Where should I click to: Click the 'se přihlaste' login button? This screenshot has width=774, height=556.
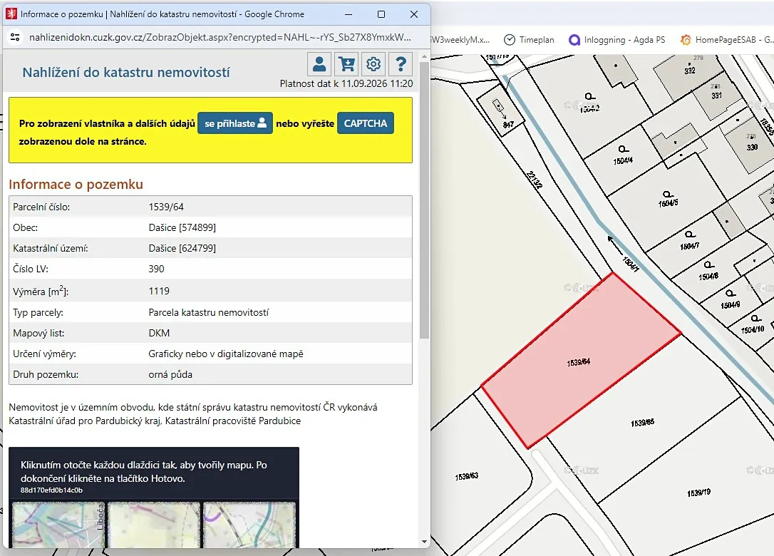235,123
